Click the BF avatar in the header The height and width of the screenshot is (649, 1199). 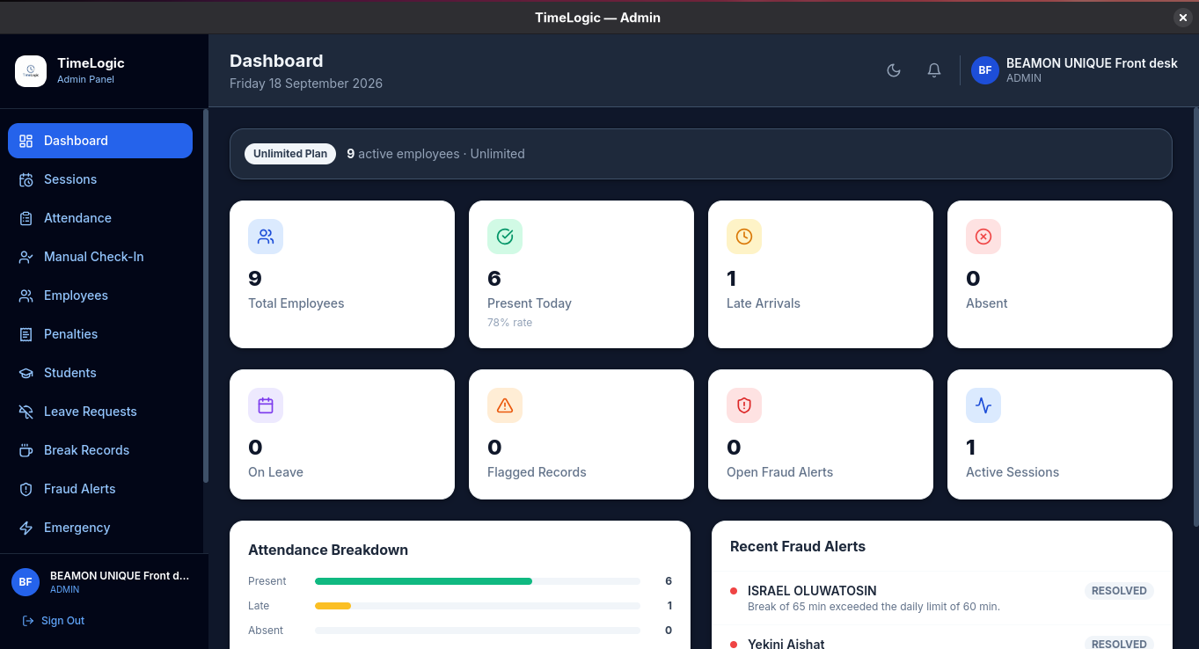(x=985, y=70)
